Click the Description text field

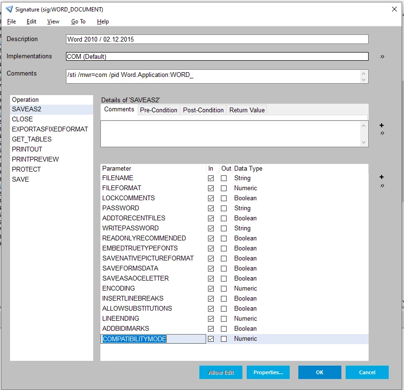[217, 39]
